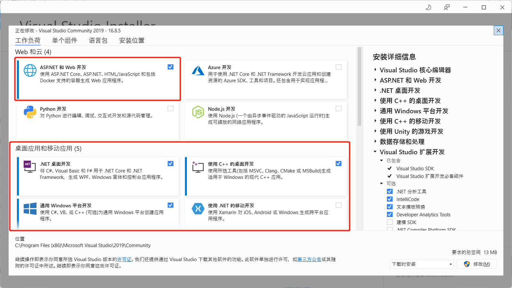The height and width of the screenshot is (288, 512).
Task: Open the 许可证 license link
Action: pyautogui.click(x=124, y=260)
